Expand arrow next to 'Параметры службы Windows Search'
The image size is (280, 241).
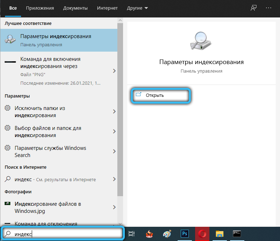pyautogui.click(x=114, y=151)
